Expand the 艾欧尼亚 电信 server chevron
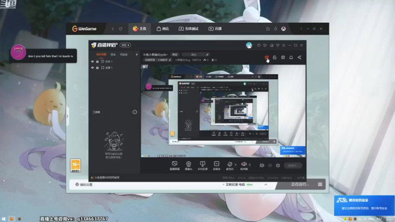This screenshot has height=222, width=395. point(266,185)
